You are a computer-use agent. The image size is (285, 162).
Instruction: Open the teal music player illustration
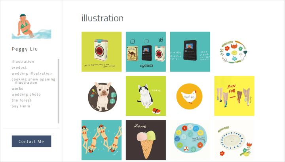tap(190, 52)
